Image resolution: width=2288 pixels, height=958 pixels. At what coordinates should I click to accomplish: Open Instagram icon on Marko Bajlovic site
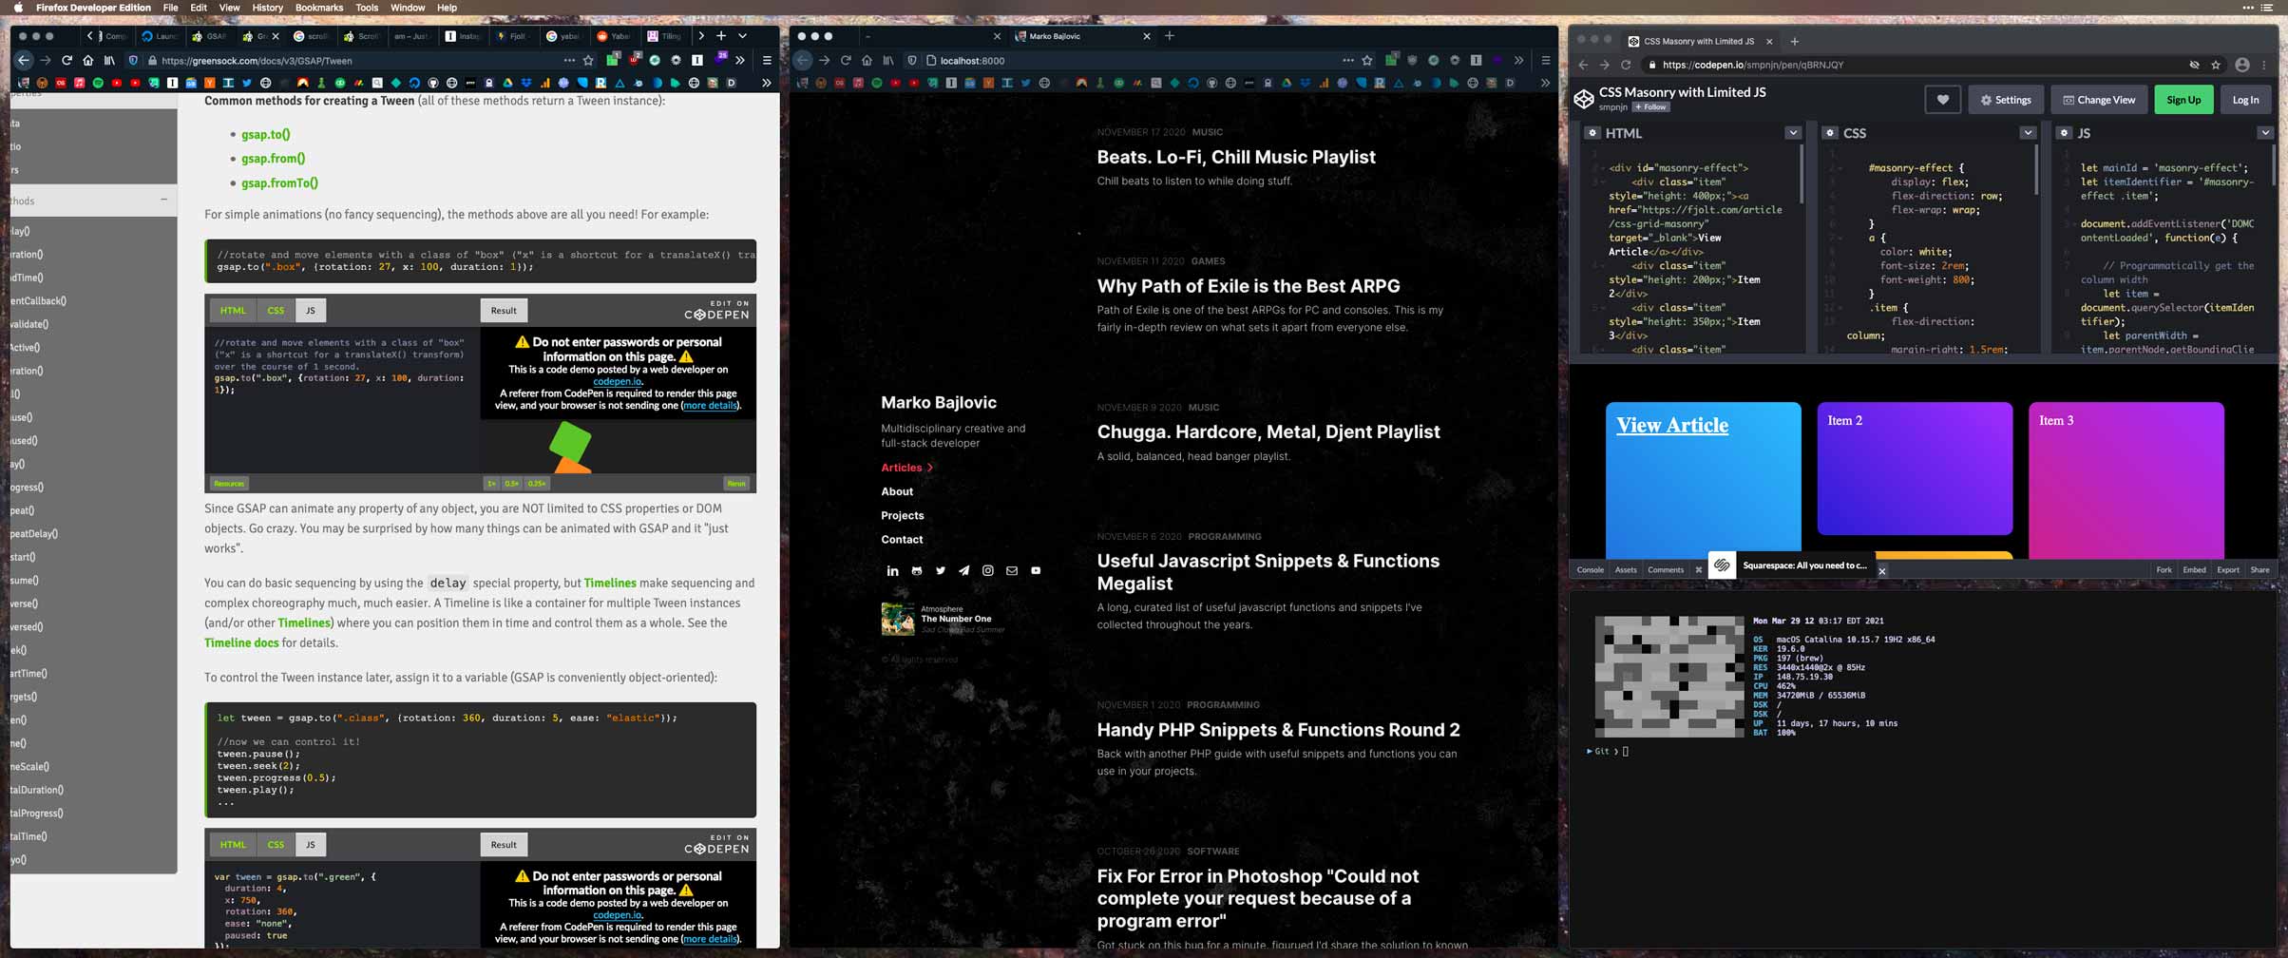click(x=987, y=570)
